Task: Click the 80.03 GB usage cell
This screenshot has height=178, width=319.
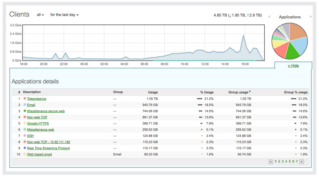Action: [x=151, y=154]
